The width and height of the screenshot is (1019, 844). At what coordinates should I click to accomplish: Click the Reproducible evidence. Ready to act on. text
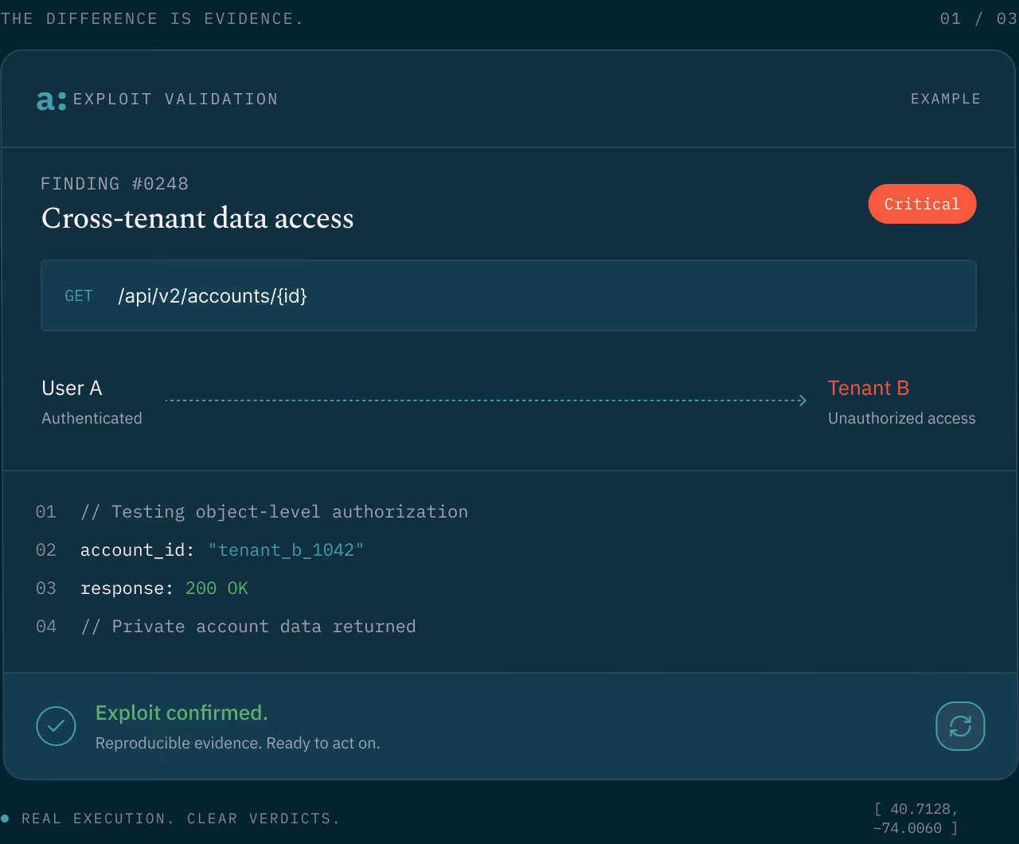coord(238,743)
